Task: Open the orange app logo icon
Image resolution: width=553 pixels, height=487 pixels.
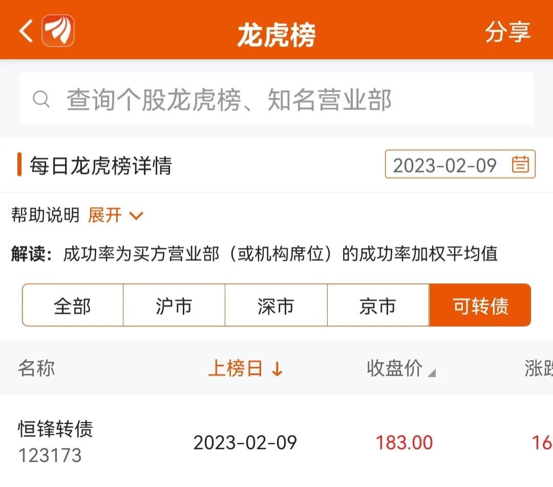Action: tap(58, 31)
